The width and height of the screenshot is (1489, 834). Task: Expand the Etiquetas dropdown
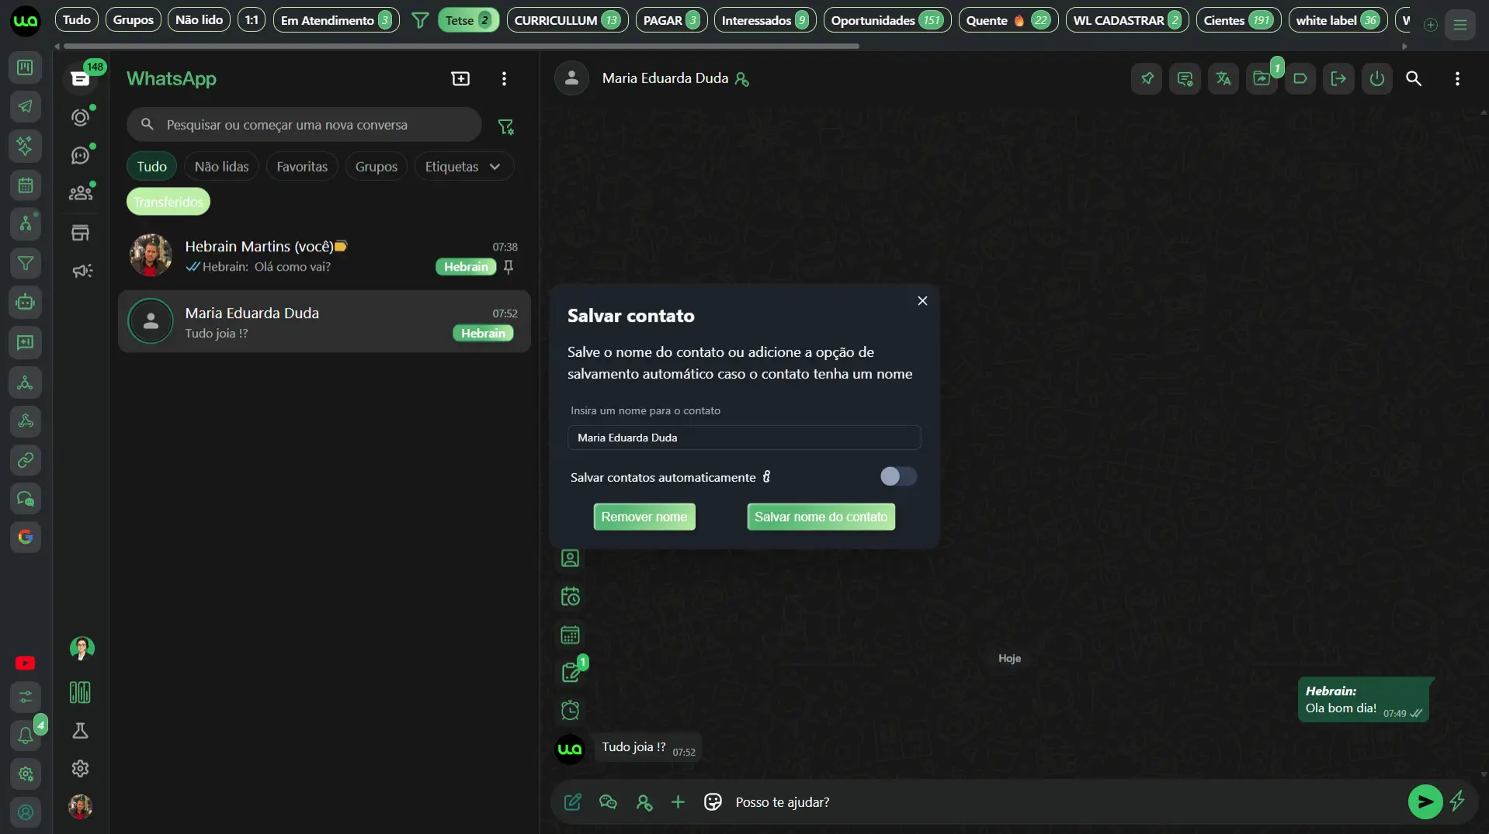click(x=463, y=167)
